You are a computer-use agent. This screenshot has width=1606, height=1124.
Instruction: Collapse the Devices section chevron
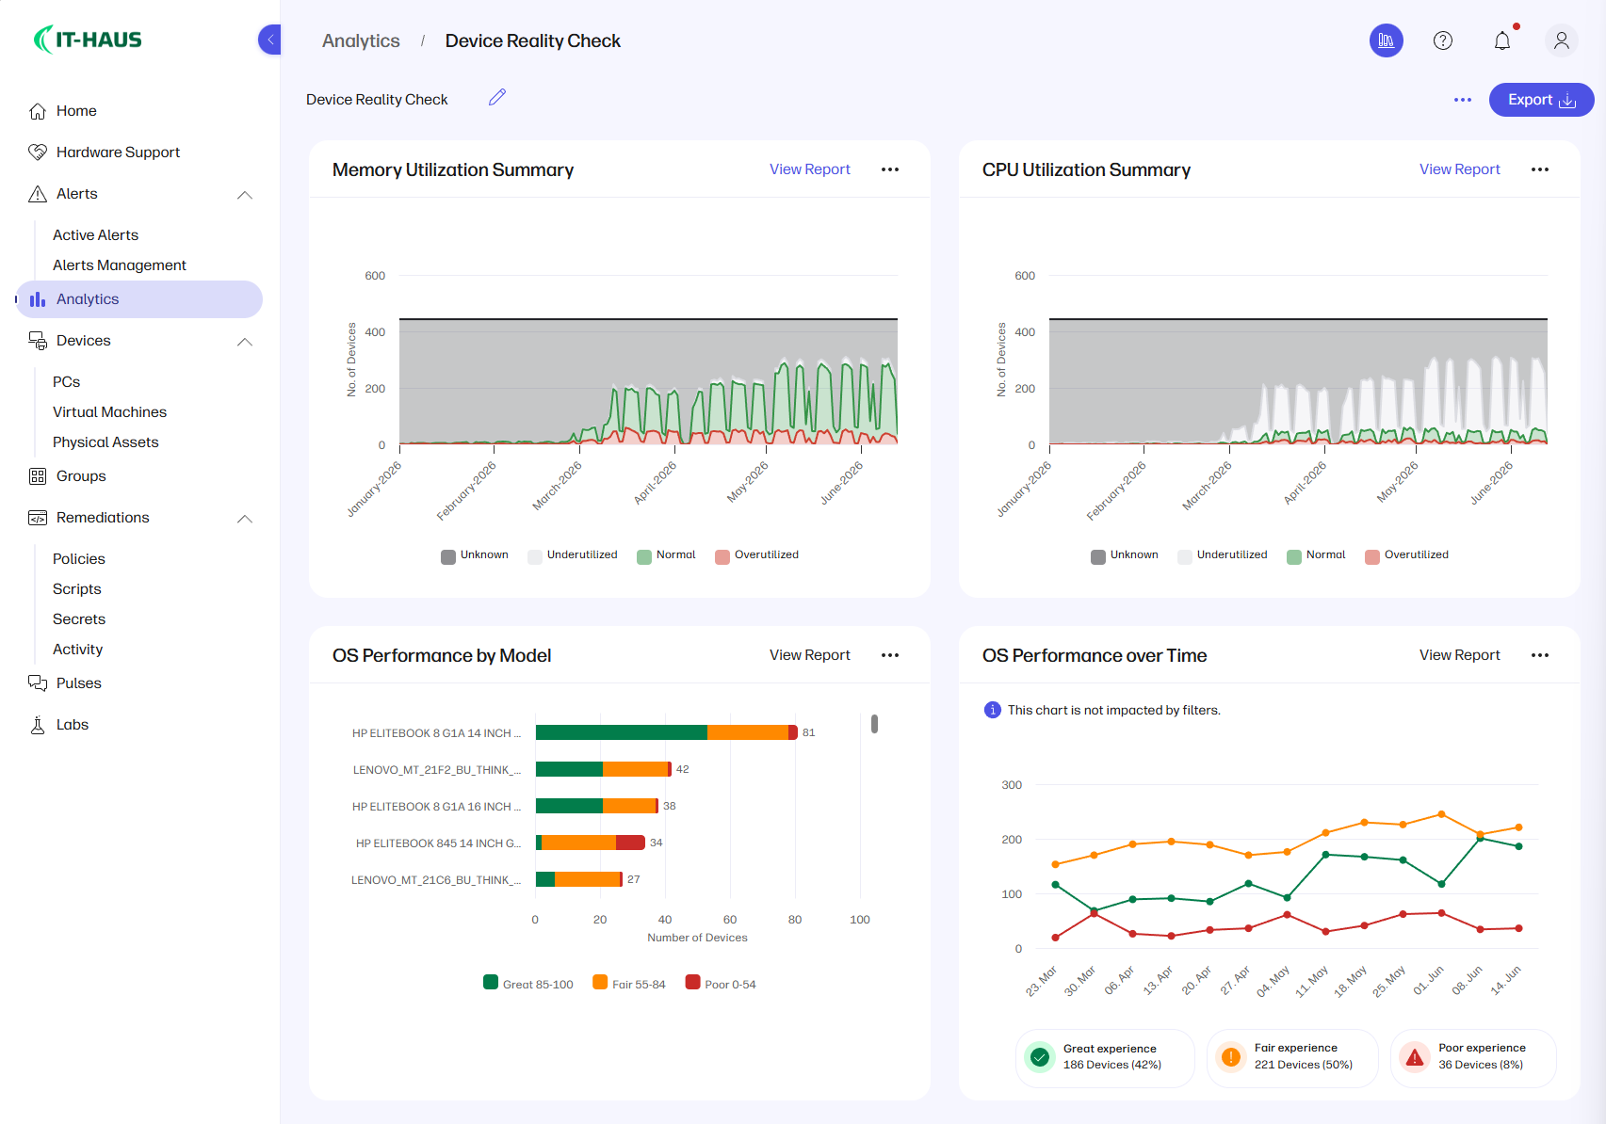click(245, 342)
